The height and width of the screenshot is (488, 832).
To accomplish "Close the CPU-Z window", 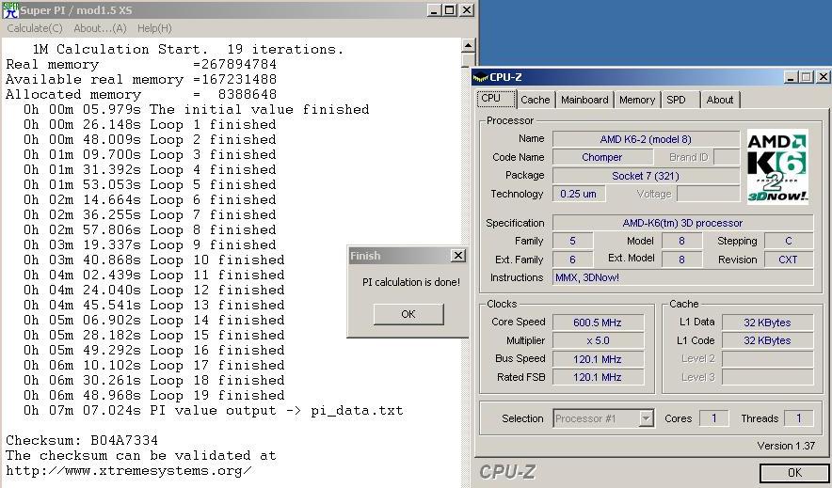I will 823,77.
